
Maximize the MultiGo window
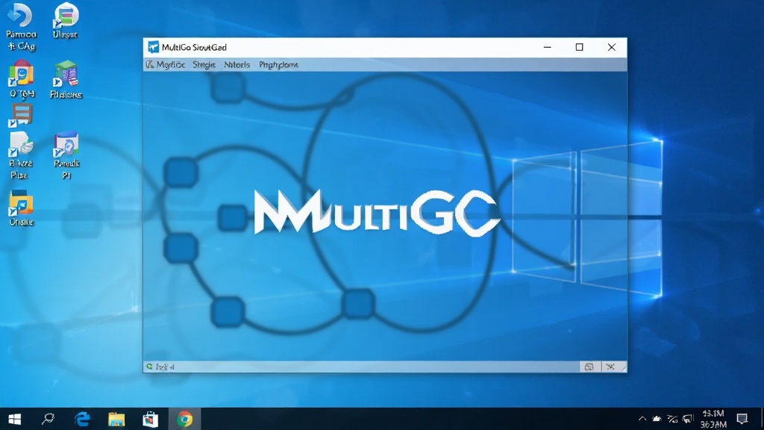pos(579,47)
